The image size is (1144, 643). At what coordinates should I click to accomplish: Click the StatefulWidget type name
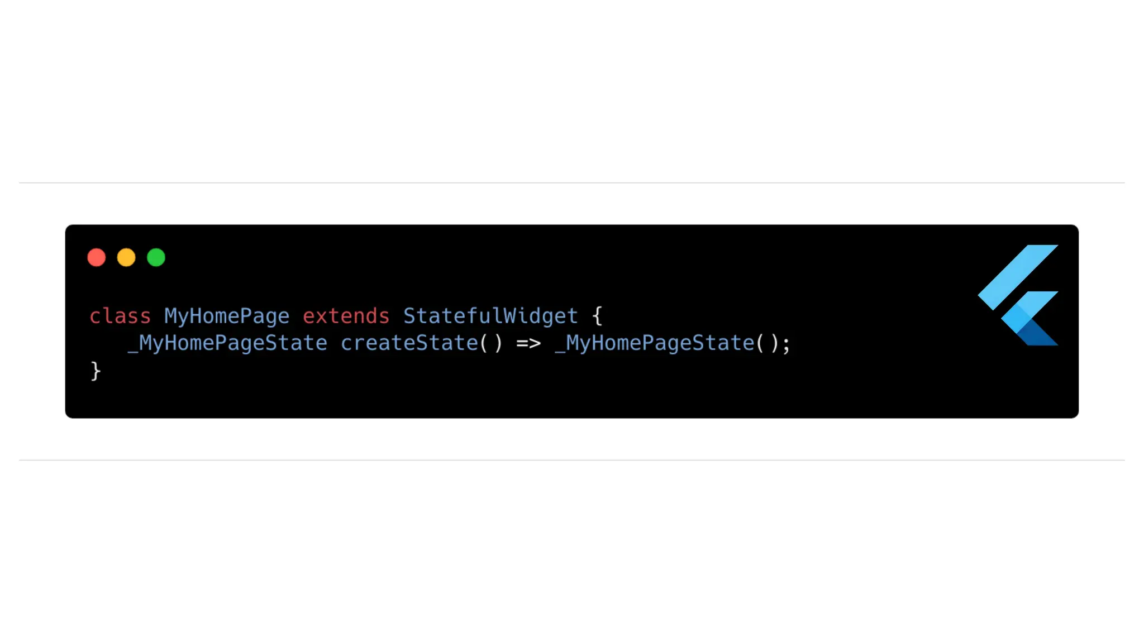tap(490, 316)
